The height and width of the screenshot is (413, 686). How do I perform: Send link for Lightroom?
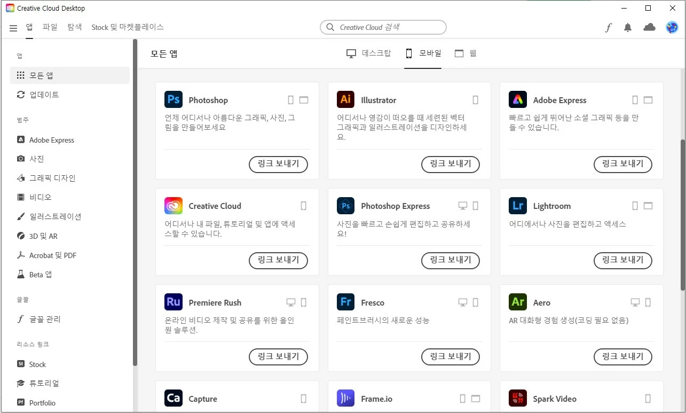[x=623, y=260]
